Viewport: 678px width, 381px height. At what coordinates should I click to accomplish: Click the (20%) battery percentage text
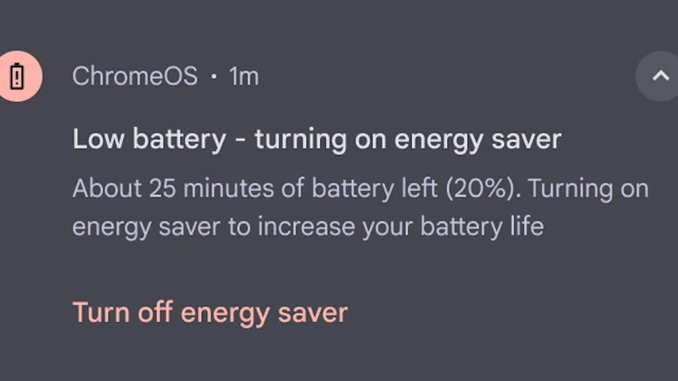coord(480,188)
